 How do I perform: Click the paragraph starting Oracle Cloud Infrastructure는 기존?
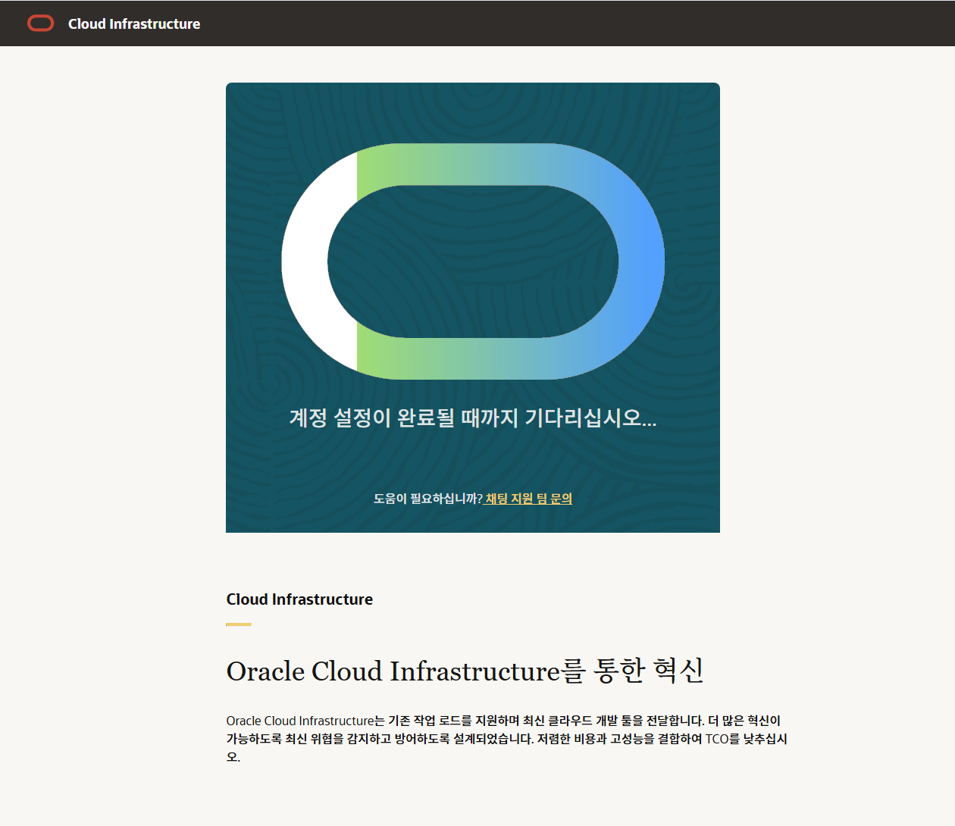(x=507, y=739)
